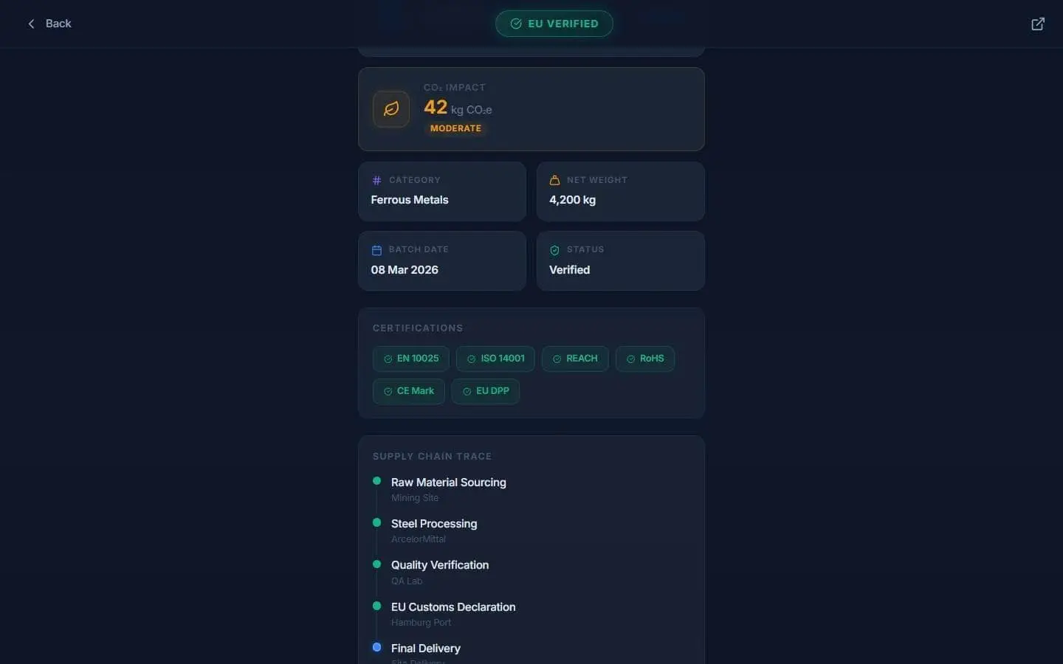This screenshot has width=1063, height=664.
Task: Click the Status shield icon
Action: 554,250
